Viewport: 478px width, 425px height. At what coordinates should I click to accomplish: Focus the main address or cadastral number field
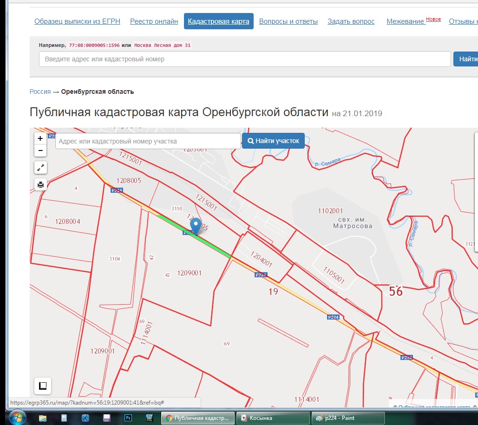point(245,59)
